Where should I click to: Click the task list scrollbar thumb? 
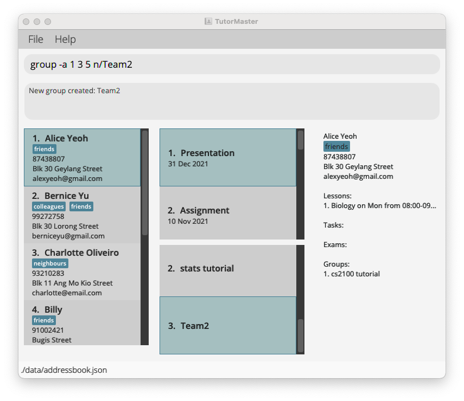[301, 140]
